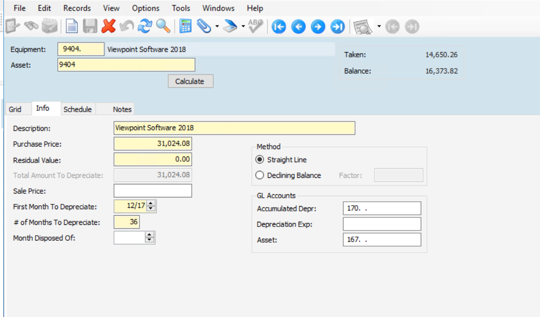Click the First Month To Depreciate field
Image resolution: width=540 pixels, height=317 pixels.
[x=131, y=206]
